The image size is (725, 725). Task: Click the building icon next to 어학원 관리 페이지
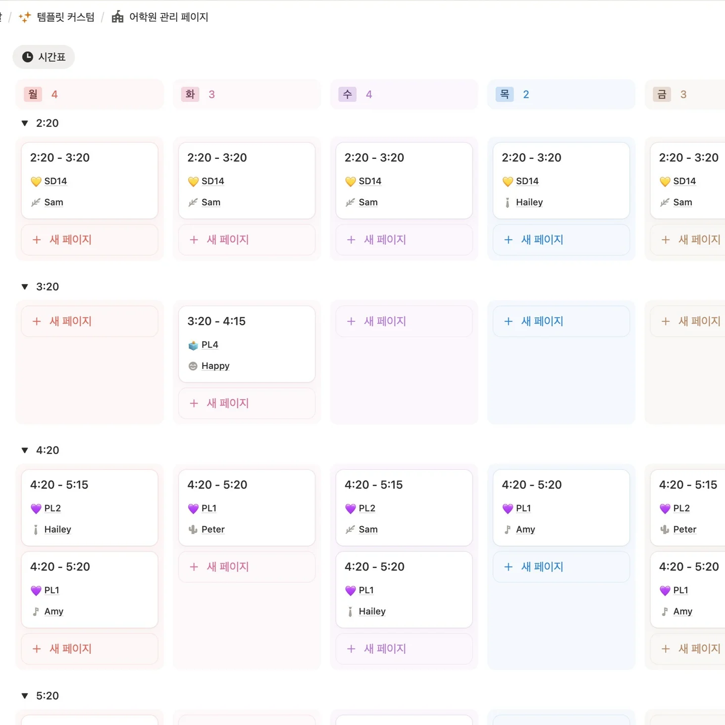pos(116,17)
